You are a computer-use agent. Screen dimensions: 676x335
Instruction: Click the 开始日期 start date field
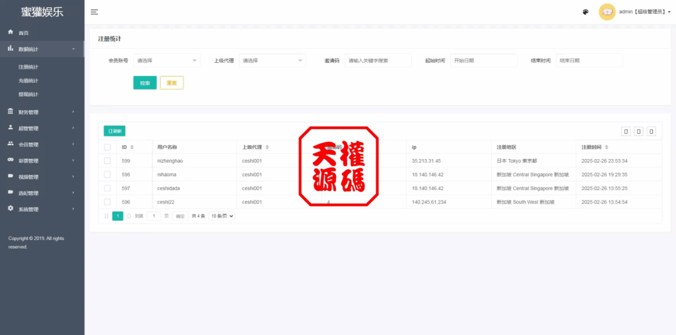(x=484, y=61)
